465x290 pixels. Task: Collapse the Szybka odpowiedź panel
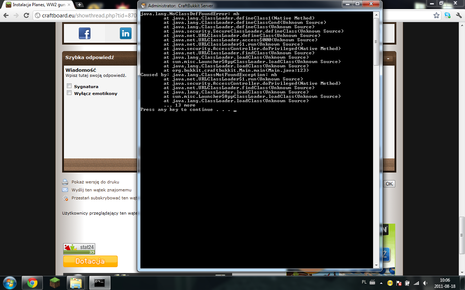[388, 58]
